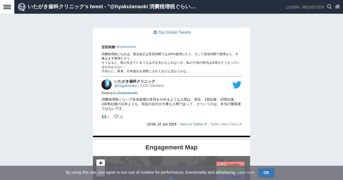
Task: Click Replying to @hyakutanaoki mention
Action: pos(127,93)
